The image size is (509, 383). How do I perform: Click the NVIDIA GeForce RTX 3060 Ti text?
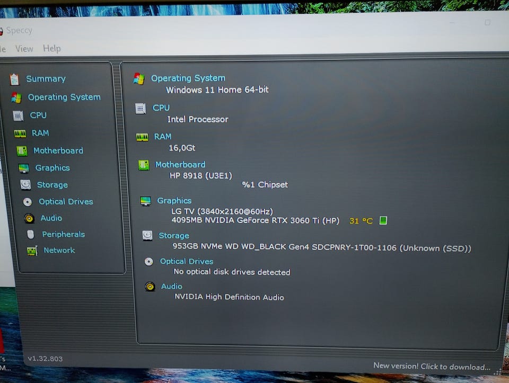pyautogui.click(x=255, y=220)
